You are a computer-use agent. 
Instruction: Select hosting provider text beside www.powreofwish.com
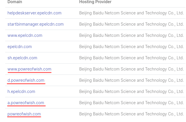(x=131, y=69)
